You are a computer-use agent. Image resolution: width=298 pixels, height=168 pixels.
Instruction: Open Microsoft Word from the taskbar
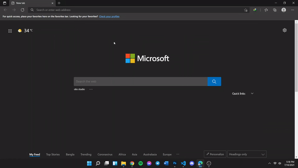[166, 163]
